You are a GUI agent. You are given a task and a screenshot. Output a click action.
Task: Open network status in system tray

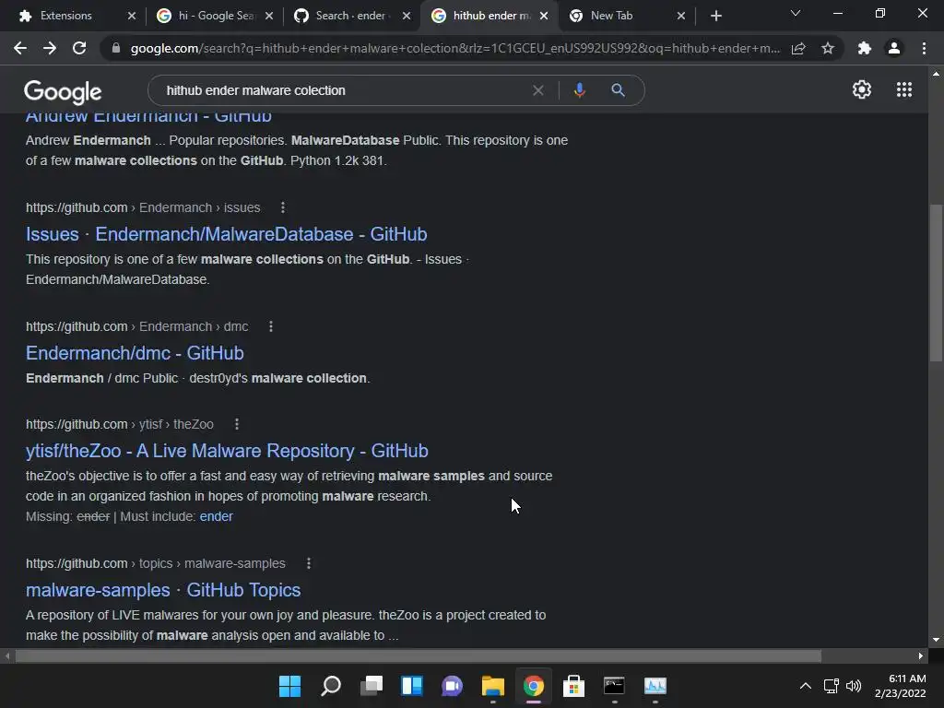click(x=832, y=686)
